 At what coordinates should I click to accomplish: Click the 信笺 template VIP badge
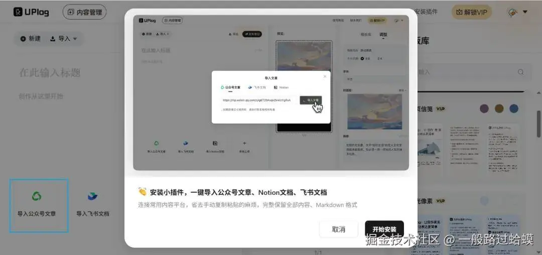click(x=441, y=108)
